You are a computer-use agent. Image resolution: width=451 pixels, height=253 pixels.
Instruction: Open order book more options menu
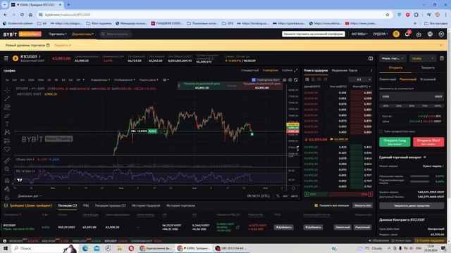[x=371, y=70]
